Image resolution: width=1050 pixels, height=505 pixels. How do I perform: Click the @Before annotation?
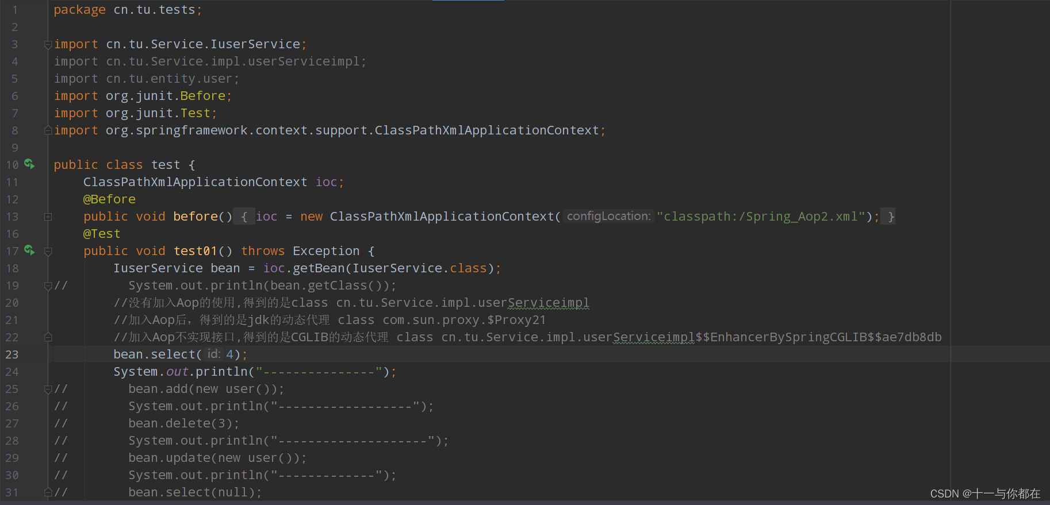(x=109, y=199)
